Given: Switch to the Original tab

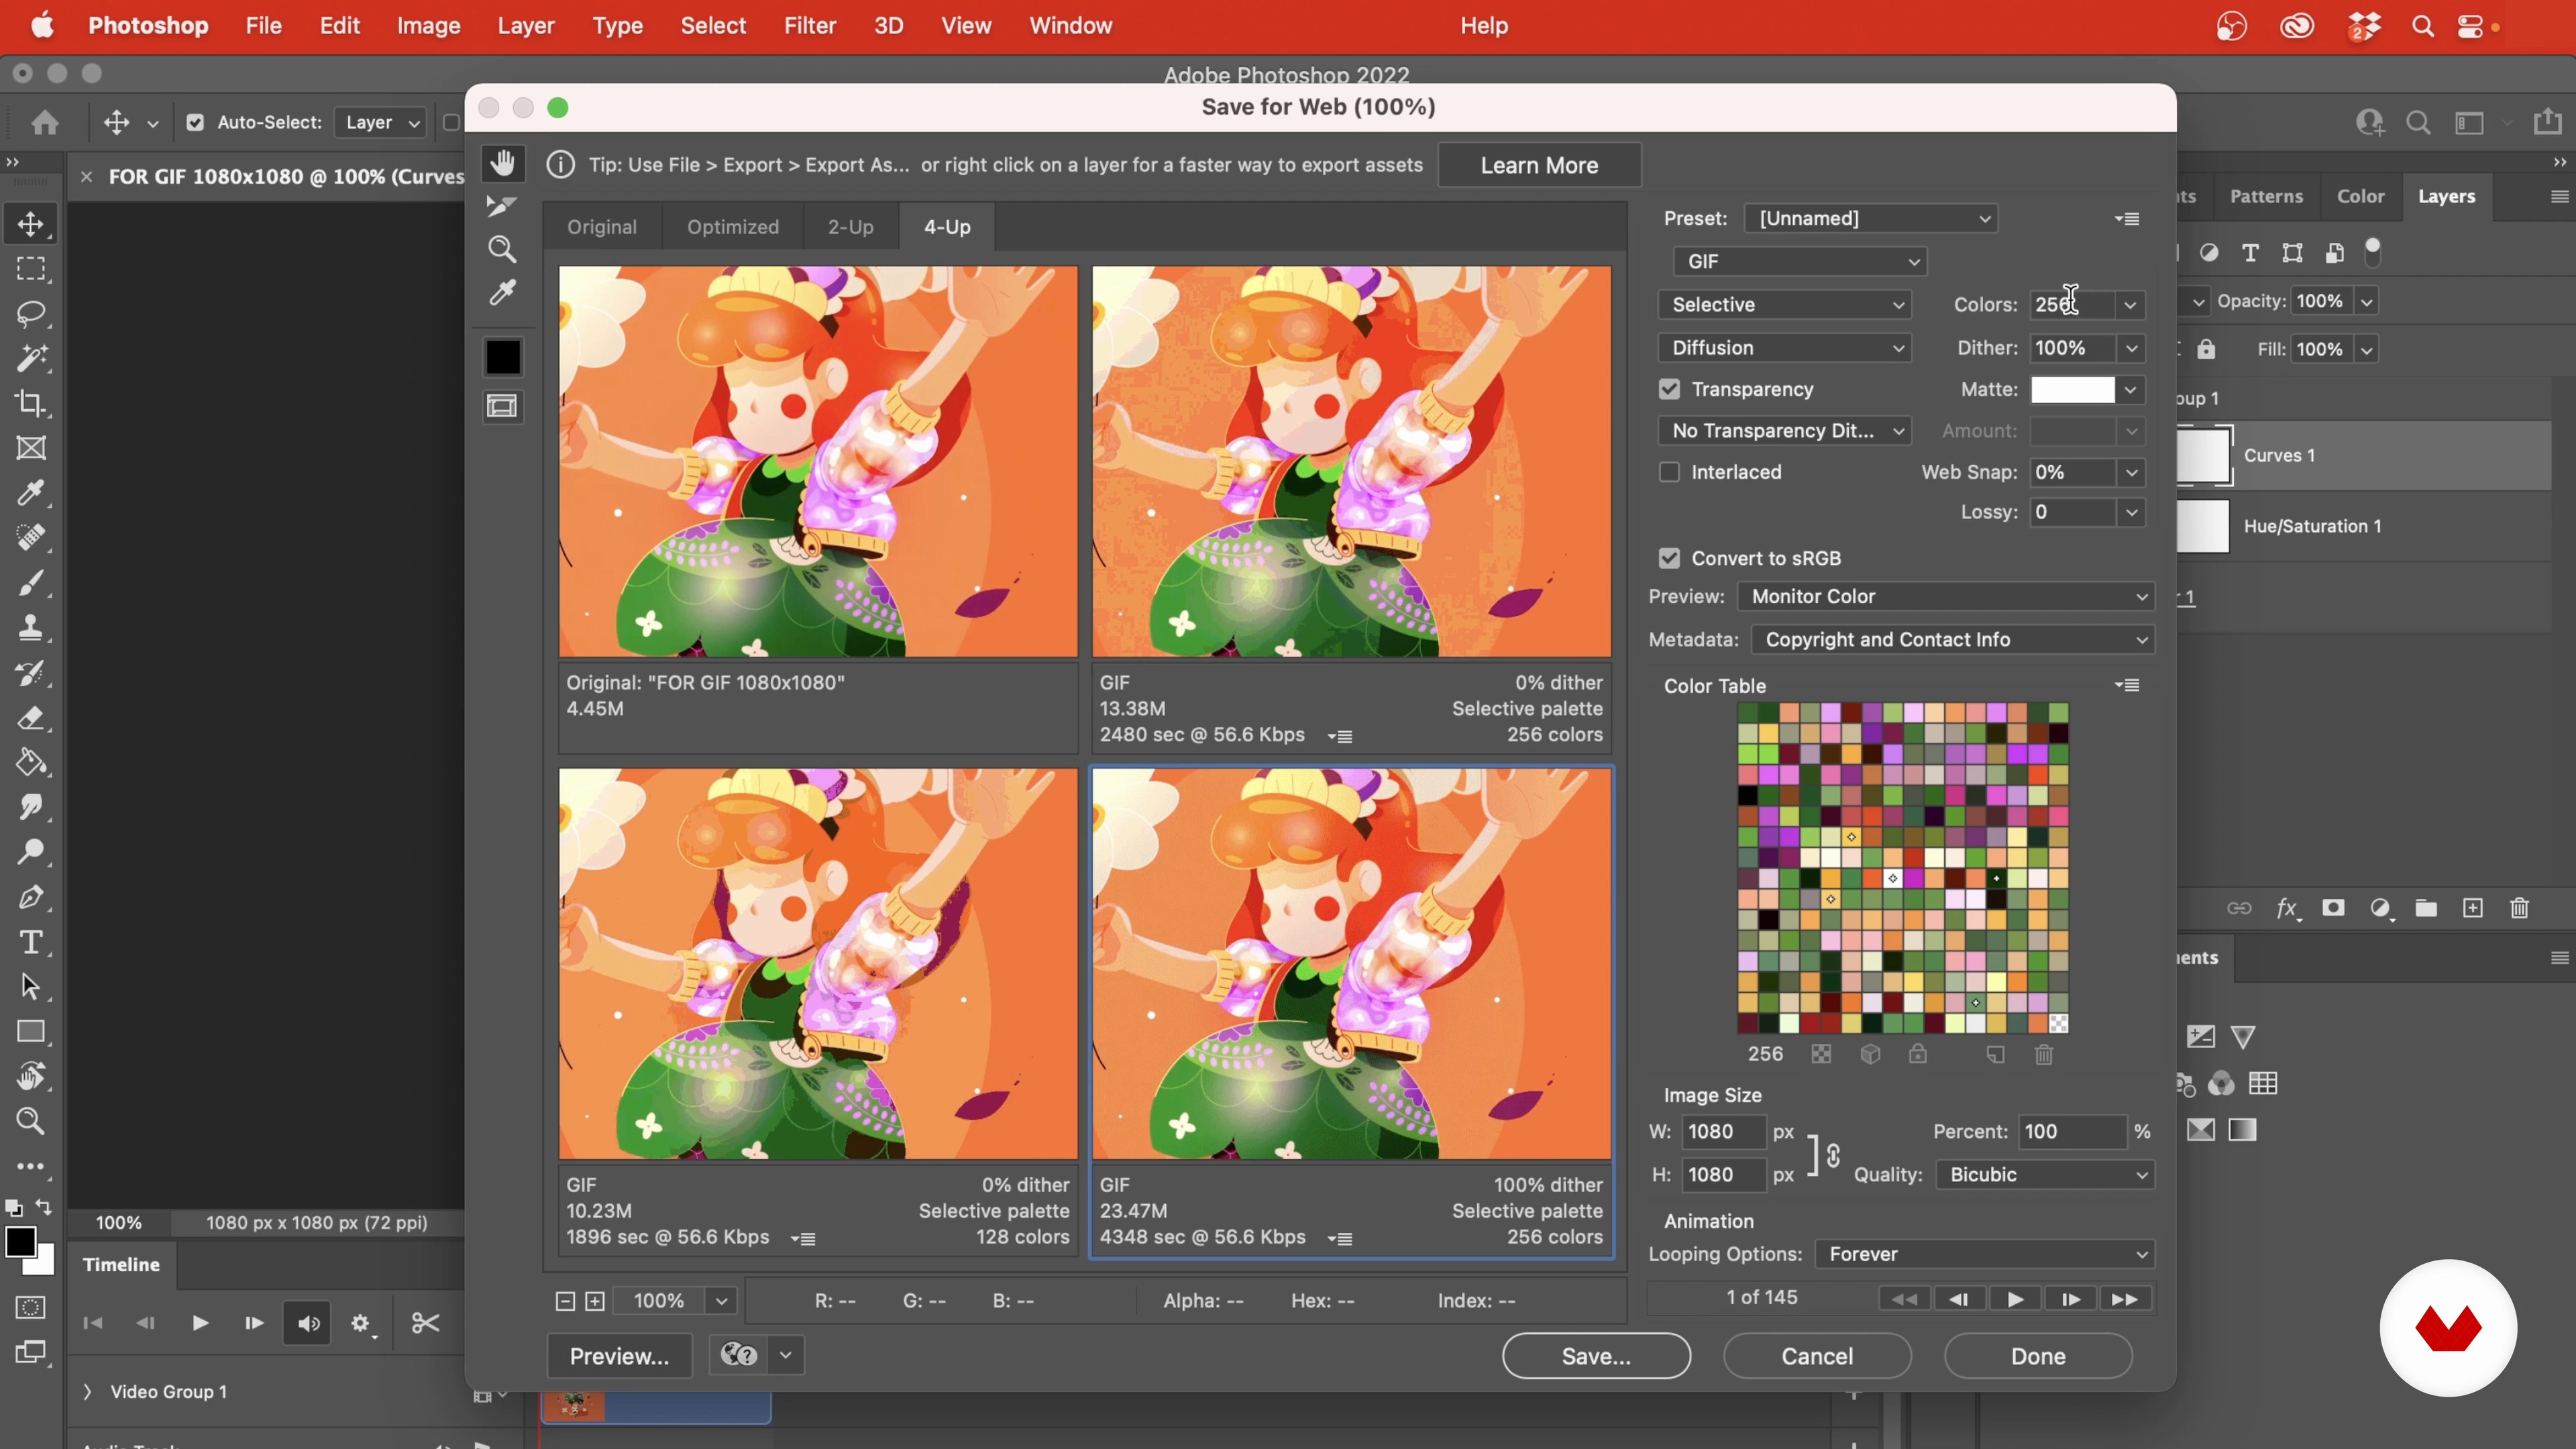Looking at the screenshot, I should [602, 227].
